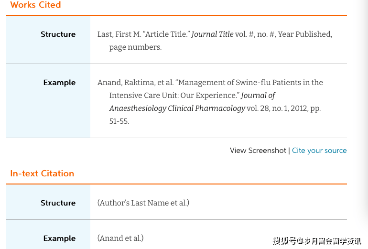Viewport: 368px width, 249px height.
Task: Click "Last, First M." in the structure row
Action: coord(119,34)
